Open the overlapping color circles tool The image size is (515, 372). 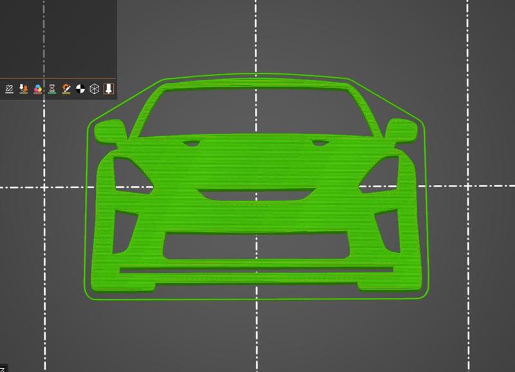(x=38, y=89)
